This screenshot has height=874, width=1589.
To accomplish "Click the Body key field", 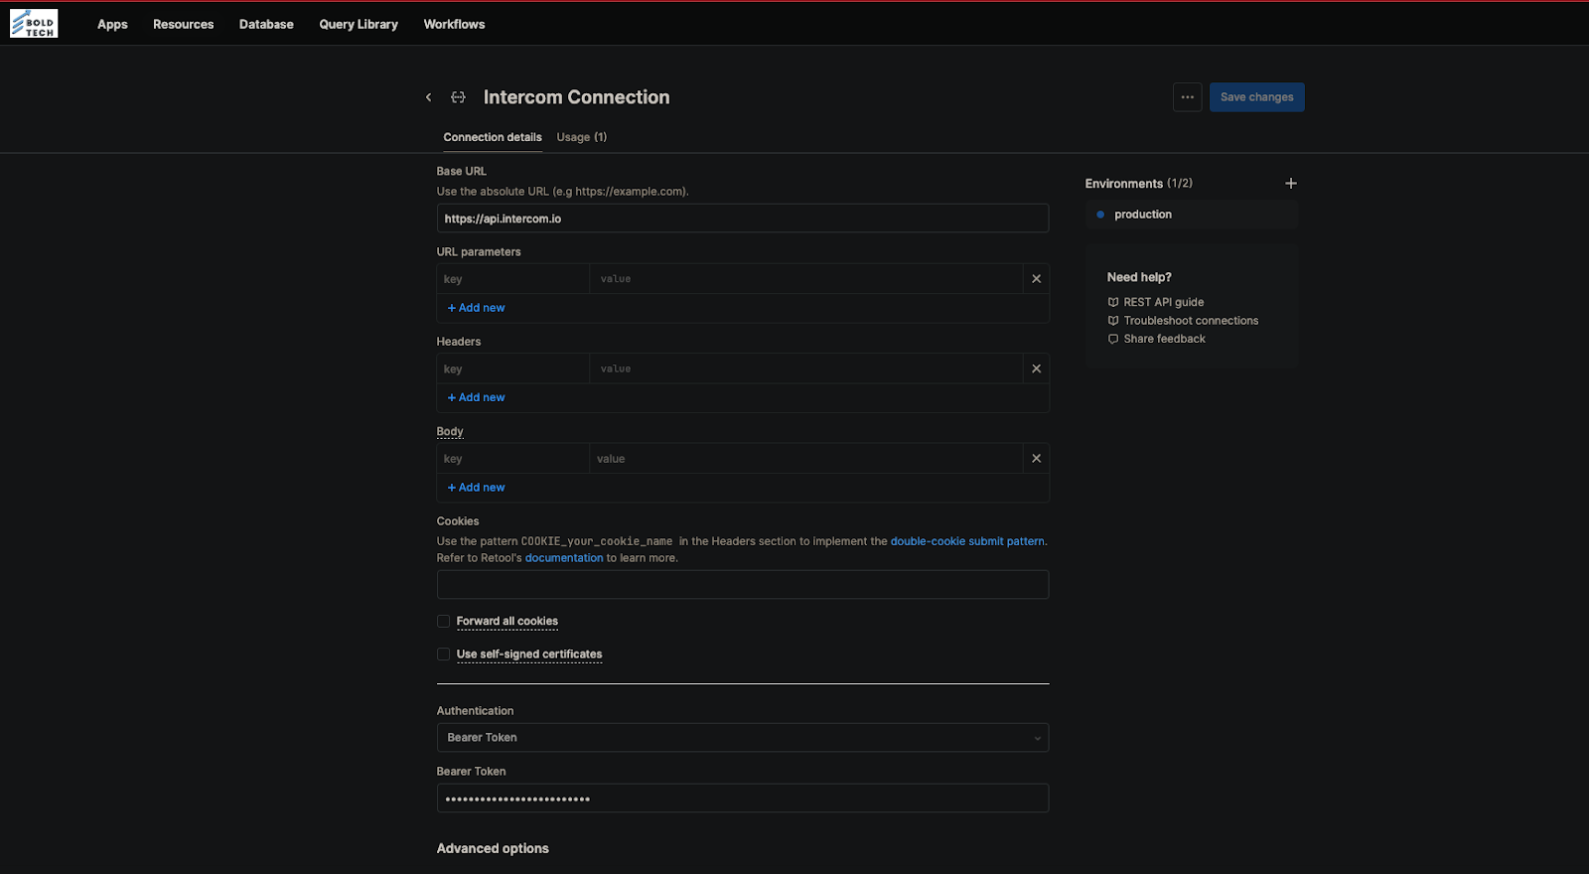I will point(513,459).
